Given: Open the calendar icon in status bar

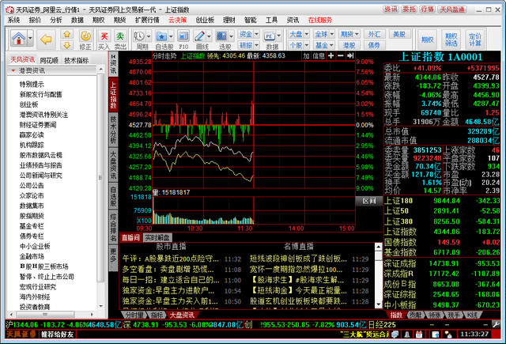Looking at the screenshot, I should click(x=419, y=335).
